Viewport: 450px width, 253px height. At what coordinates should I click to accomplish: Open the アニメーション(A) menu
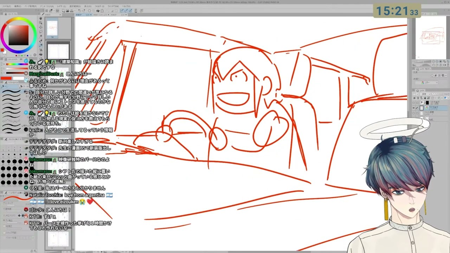pos(47,6)
